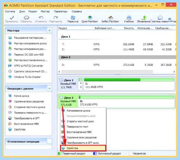Viewport: 180px width, 160px height.
Task: Click the partition list right scroll arrow
Action: point(174,72)
